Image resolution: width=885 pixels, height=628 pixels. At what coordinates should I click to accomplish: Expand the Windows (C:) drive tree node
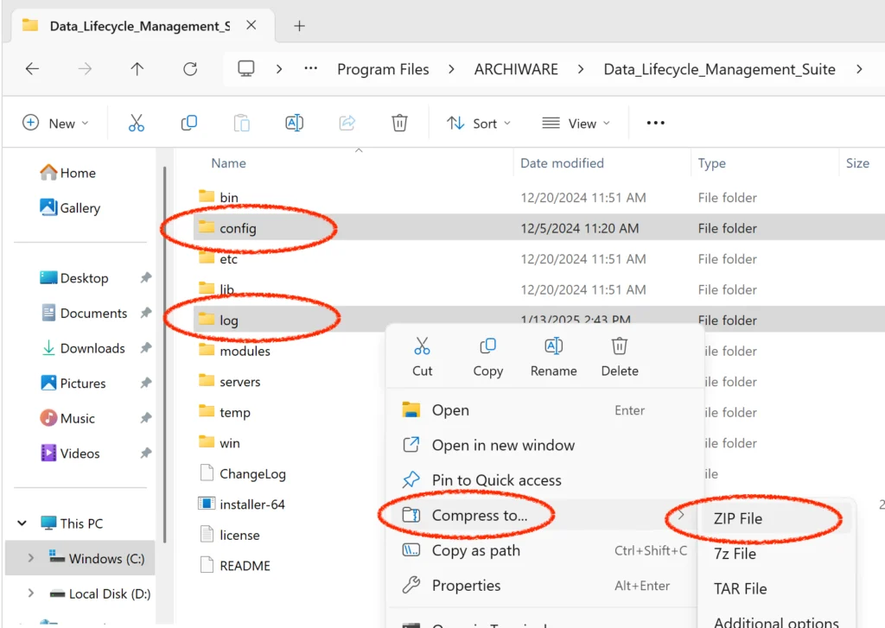(x=31, y=559)
